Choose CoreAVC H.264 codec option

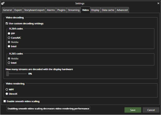tap(9, 38)
